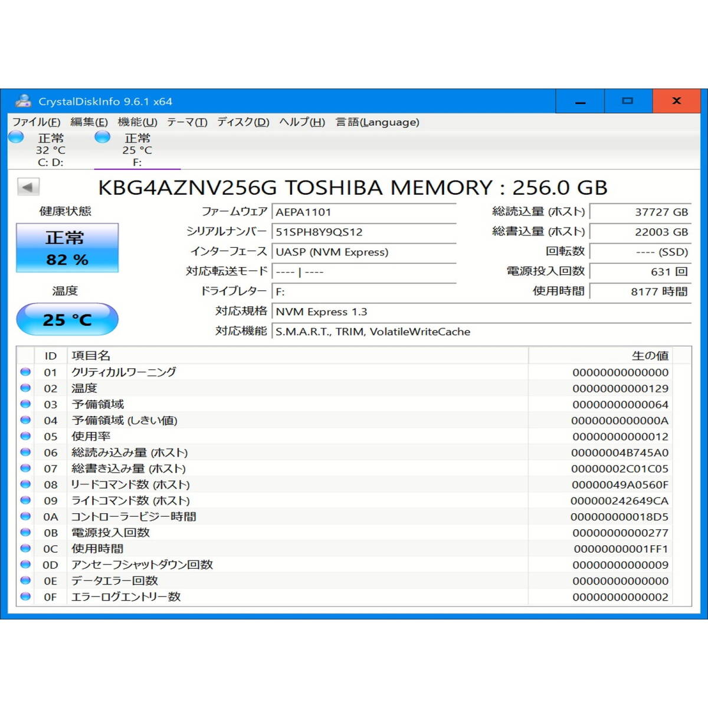
Task: Click the transfer mode field ---- | ----
Action: point(364,272)
